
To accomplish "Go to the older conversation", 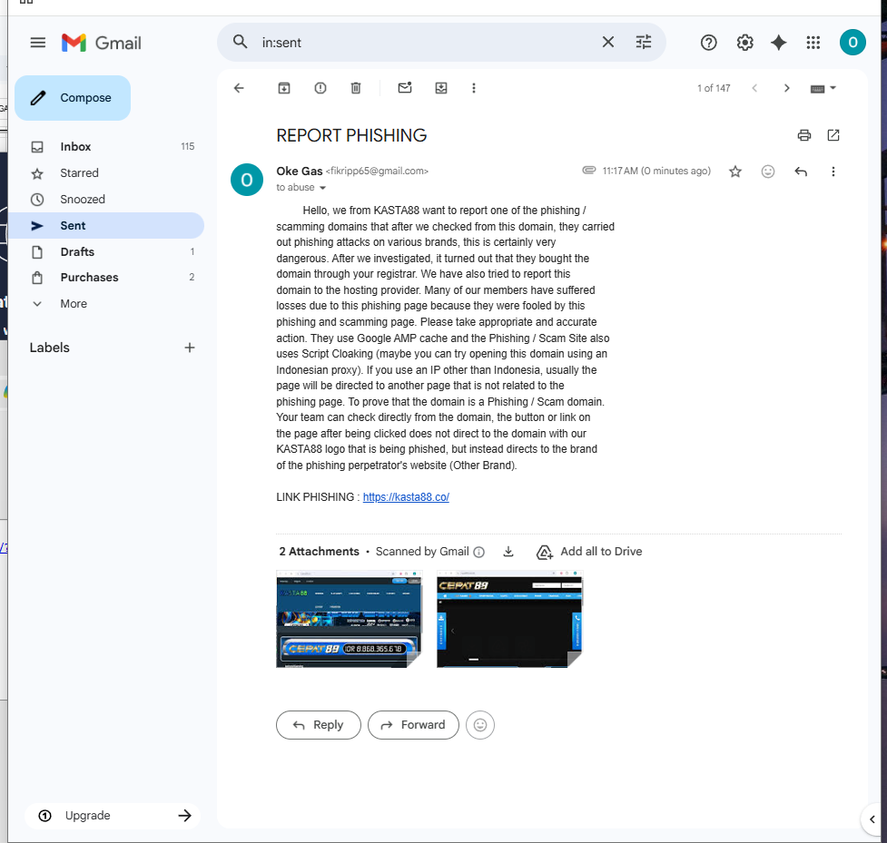I will click(x=786, y=88).
